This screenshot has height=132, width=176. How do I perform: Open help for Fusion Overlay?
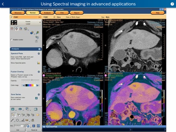coord(39,72)
